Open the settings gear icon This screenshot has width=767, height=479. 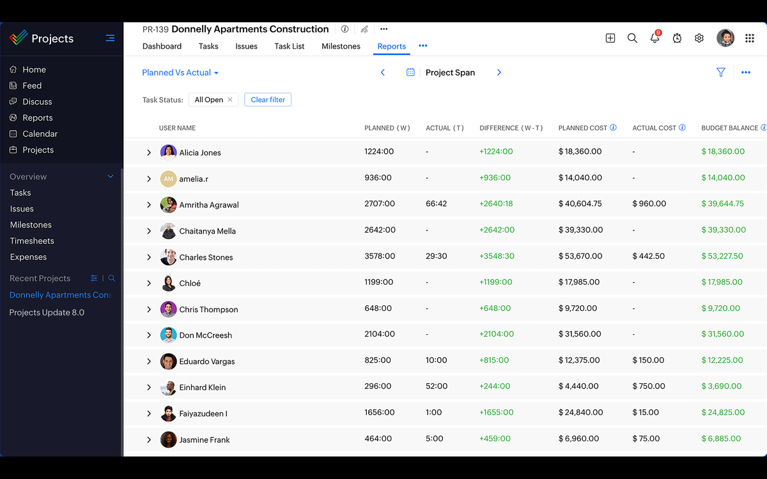click(699, 38)
